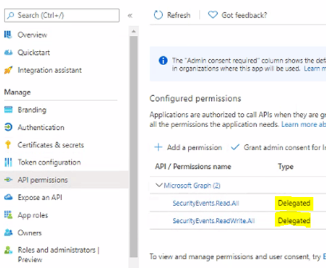Image resolution: width=326 pixels, height=268 pixels.
Task: Click the Expose an API cloud icon
Action: (x=8, y=198)
